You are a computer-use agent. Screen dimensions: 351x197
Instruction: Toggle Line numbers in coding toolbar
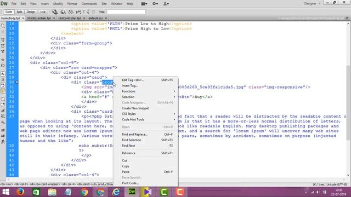[3, 74]
